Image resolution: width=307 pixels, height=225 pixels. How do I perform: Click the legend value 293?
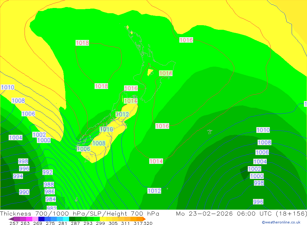(88, 223)
